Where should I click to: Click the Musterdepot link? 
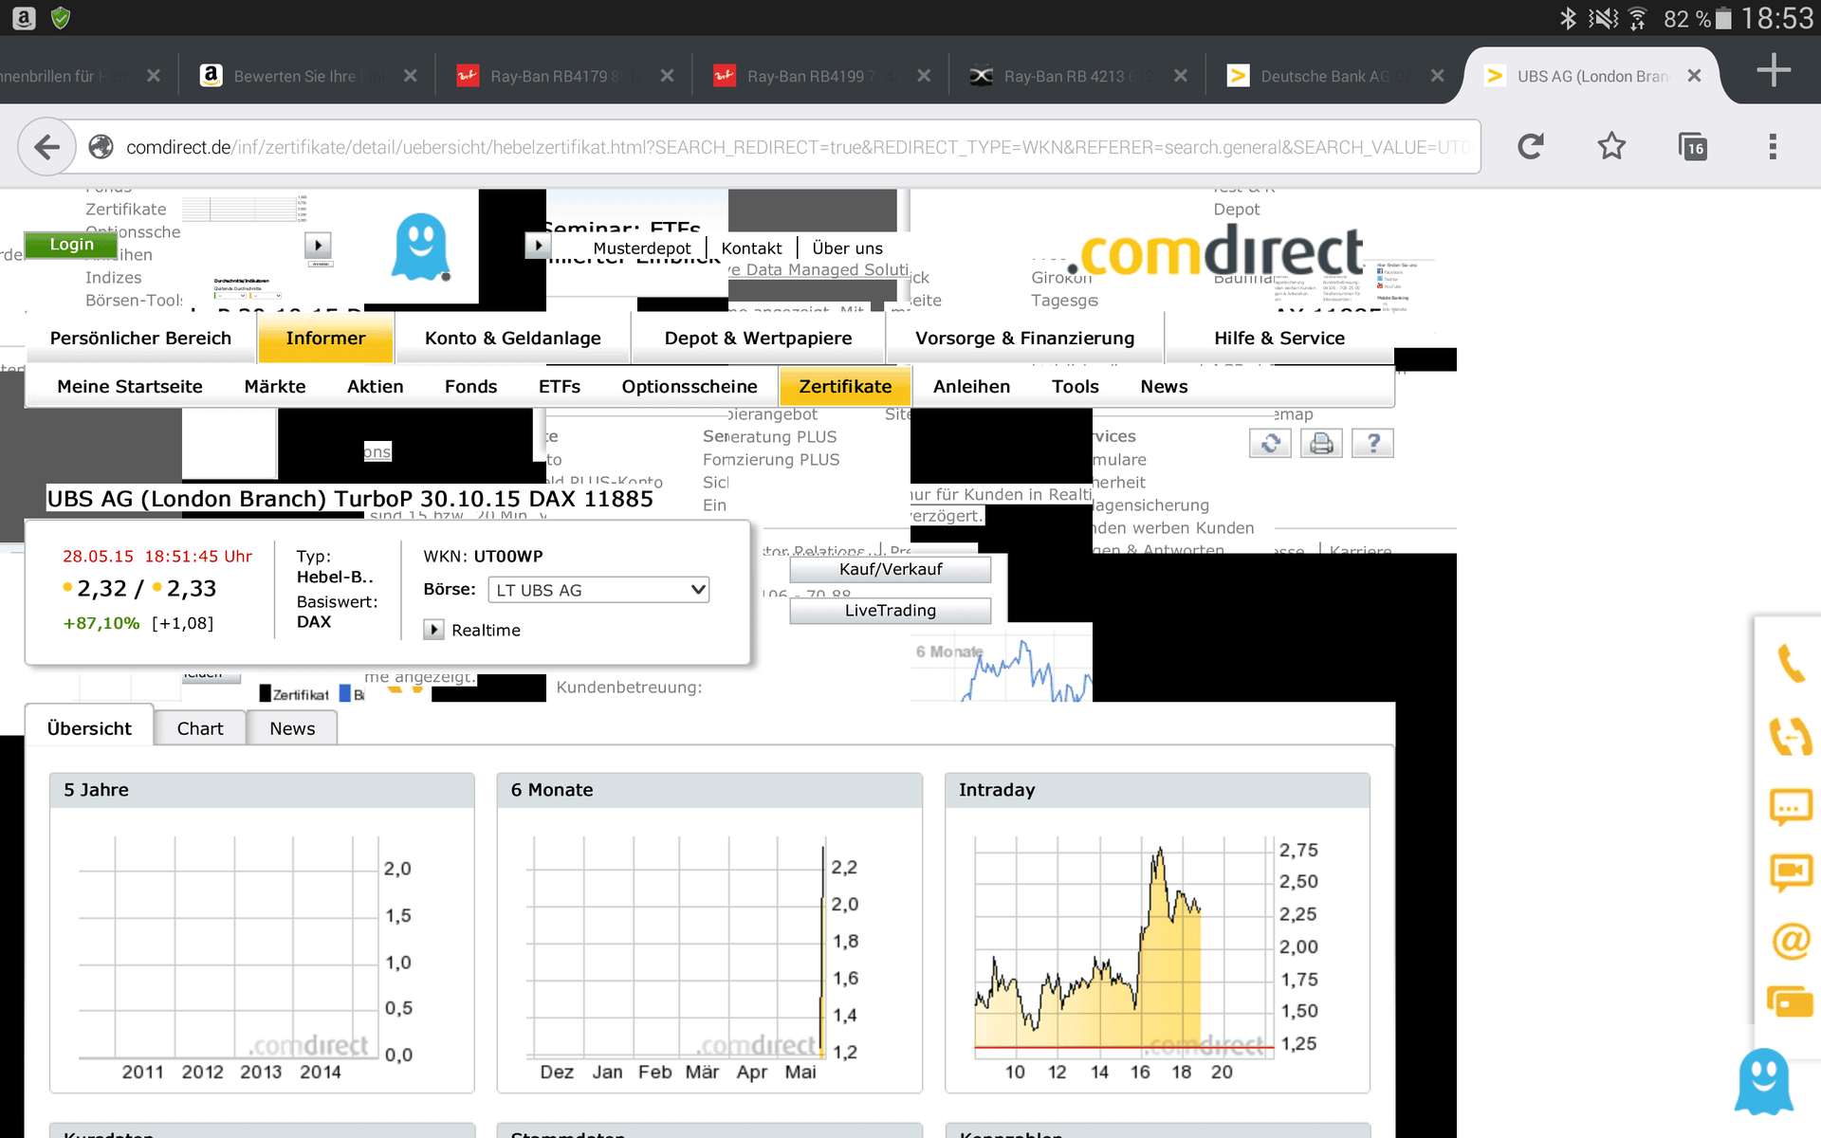(x=642, y=248)
